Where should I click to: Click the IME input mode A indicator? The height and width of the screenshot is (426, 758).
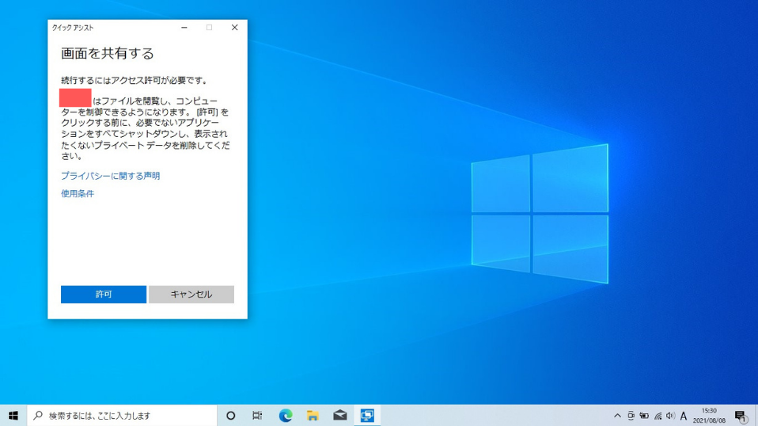point(684,416)
